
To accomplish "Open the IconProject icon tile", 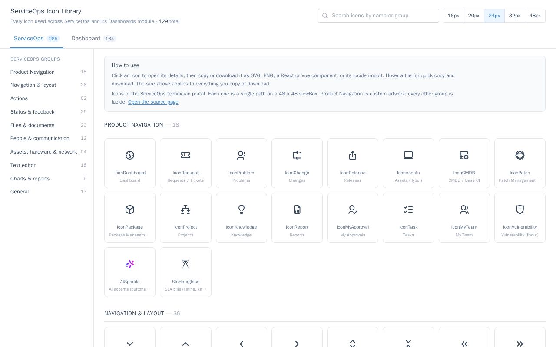I will [x=185, y=218].
